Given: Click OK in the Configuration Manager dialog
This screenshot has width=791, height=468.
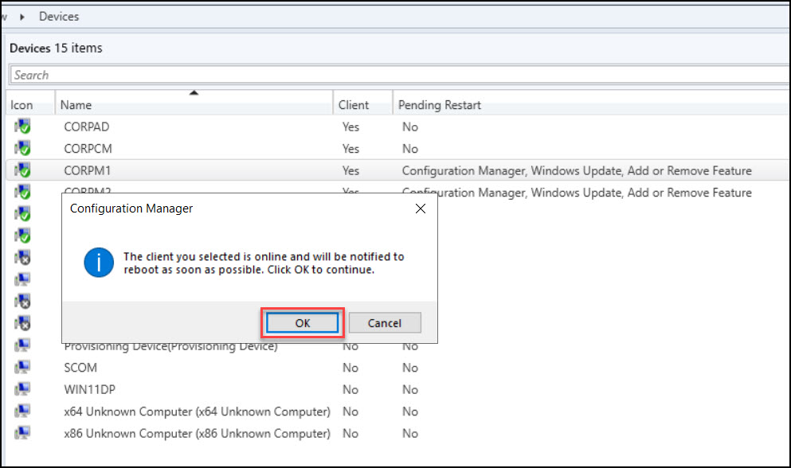Looking at the screenshot, I should pyautogui.click(x=302, y=323).
